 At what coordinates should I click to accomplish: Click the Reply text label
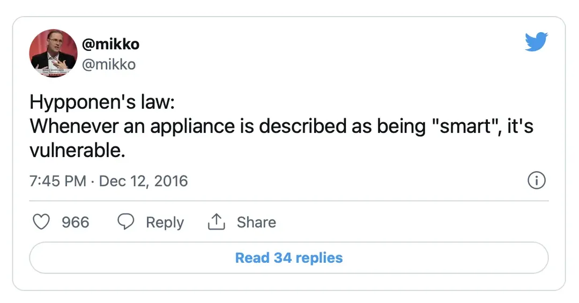[x=165, y=222]
